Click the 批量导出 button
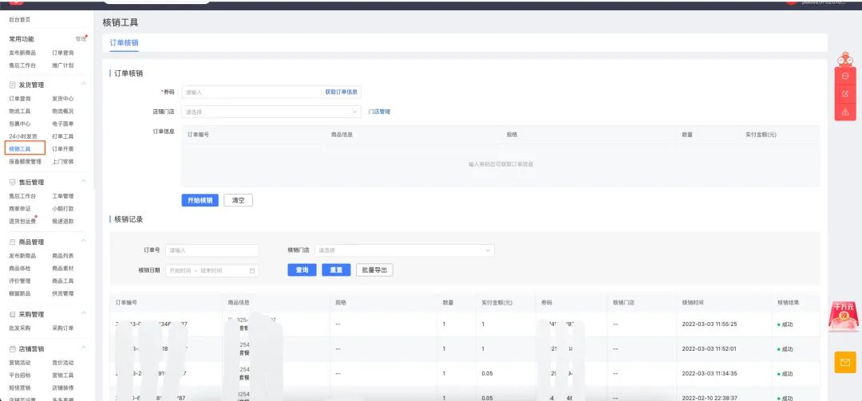The width and height of the screenshot is (862, 401). [374, 270]
